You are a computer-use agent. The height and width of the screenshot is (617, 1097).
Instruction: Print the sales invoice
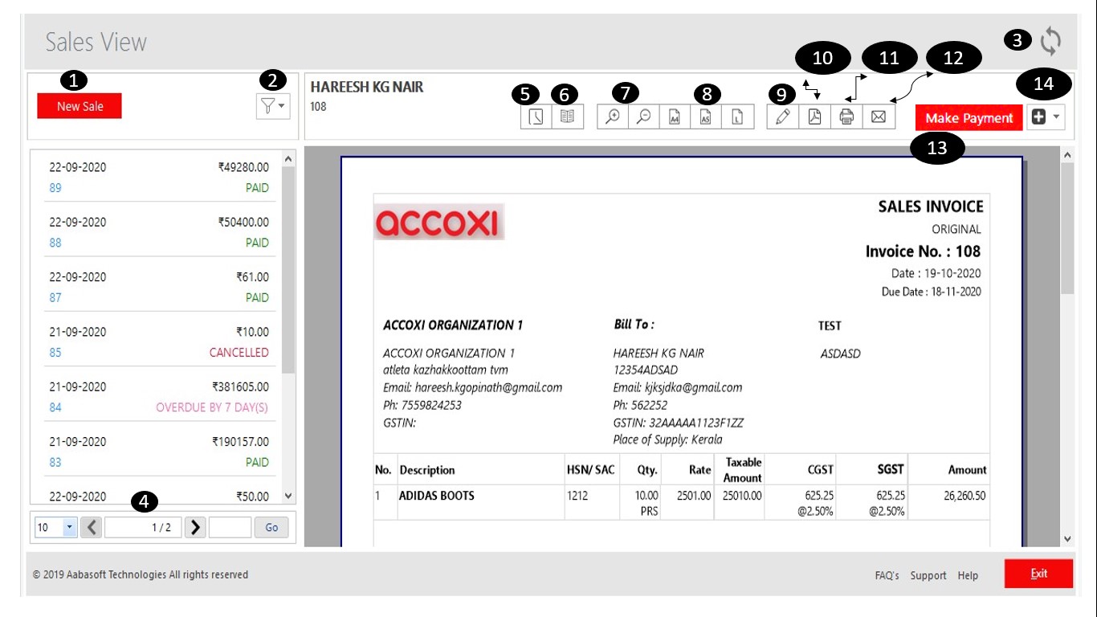pyautogui.click(x=846, y=117)
